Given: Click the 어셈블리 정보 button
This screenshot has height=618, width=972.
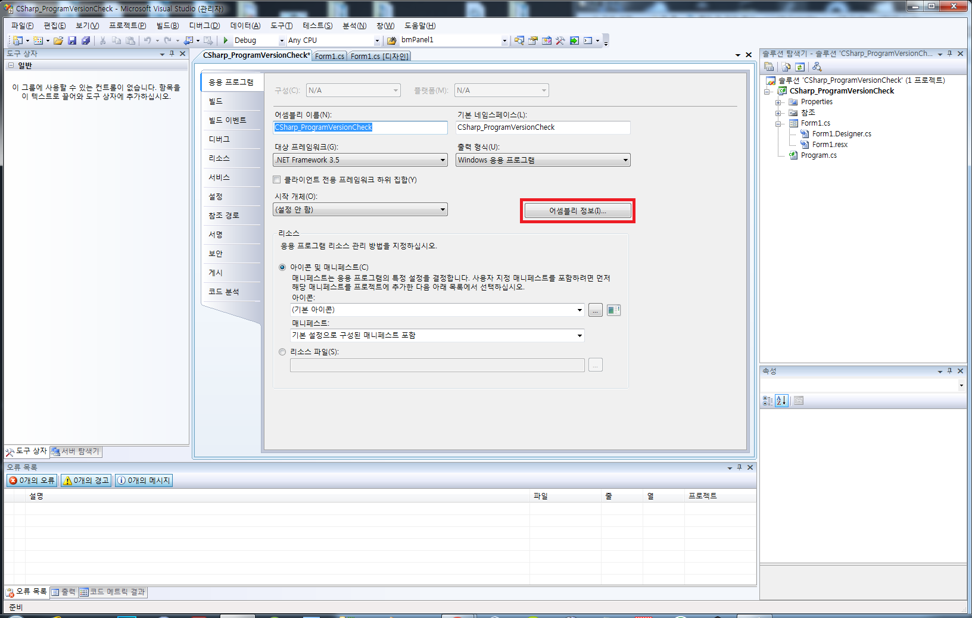Looking at the screenshot, I should (x=578, y=211).
